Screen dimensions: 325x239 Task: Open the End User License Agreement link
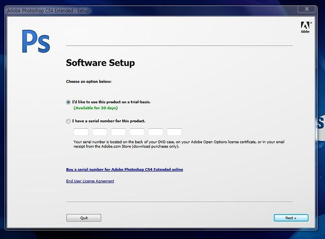90,181
